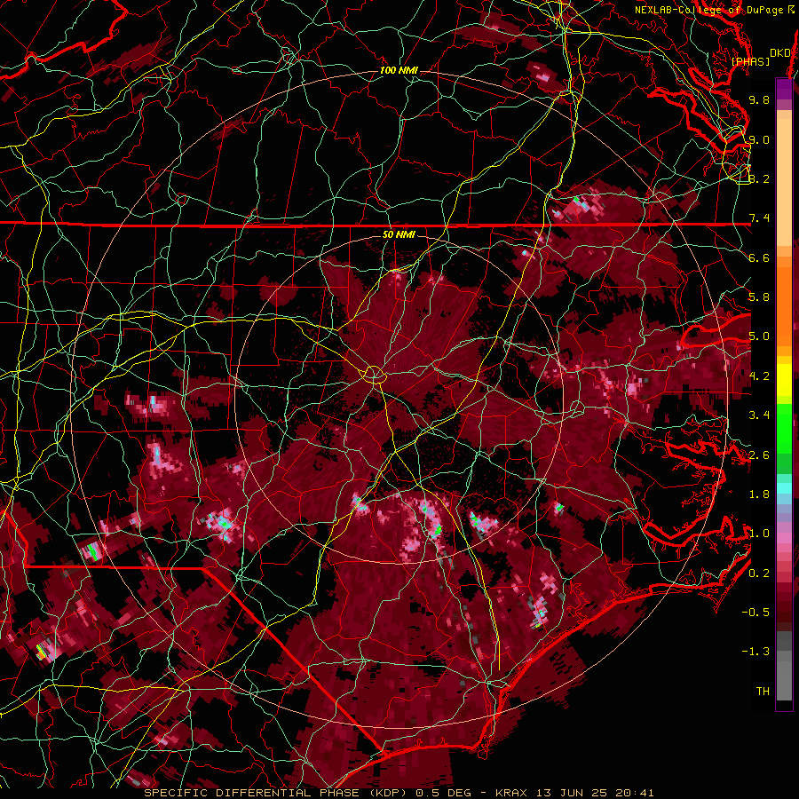Image resolution: width=799 pixels, height=799 pixels.
Task: Click the 100 NMI range ring label
Action: (399, 70)
